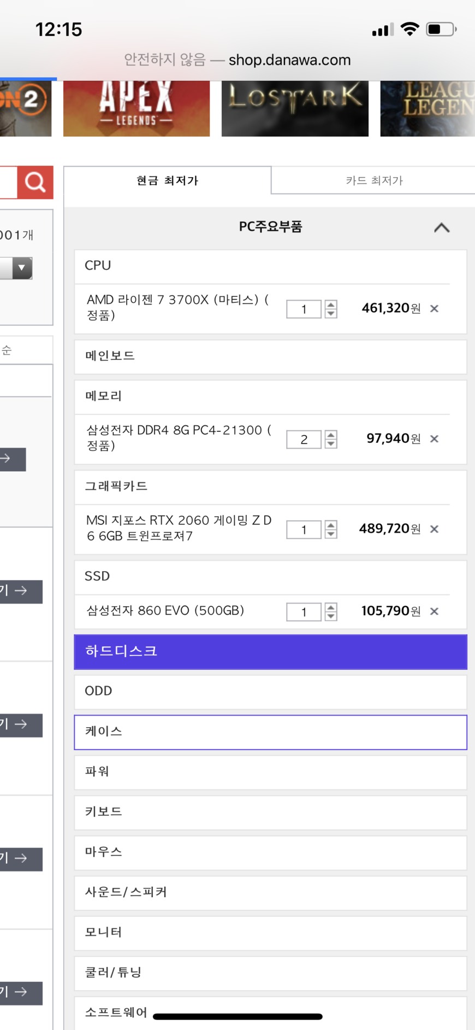Delete the MSI RTX 2060 graphics card
Viewport: 475px width, 1030px height.
[435, 529]
